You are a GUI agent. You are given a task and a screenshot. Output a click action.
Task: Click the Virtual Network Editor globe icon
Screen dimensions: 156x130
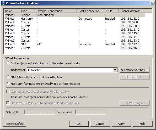click(x=3, y=3)
